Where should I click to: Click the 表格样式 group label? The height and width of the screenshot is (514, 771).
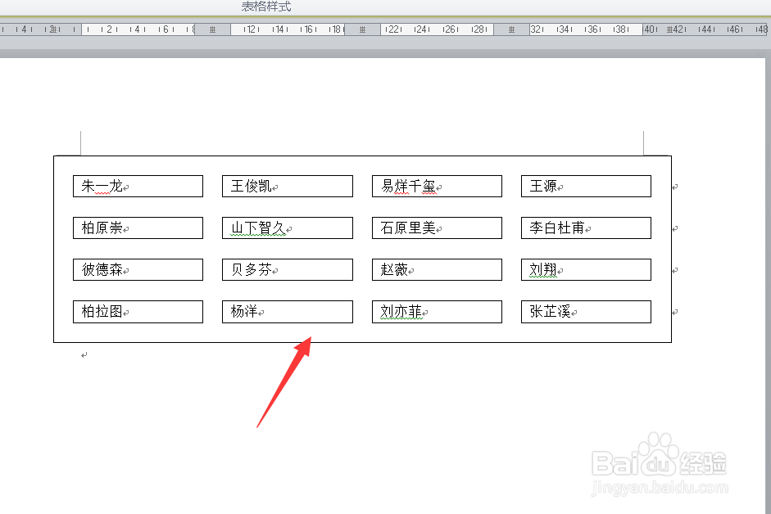pyautogui.click(x=266, y=7)
